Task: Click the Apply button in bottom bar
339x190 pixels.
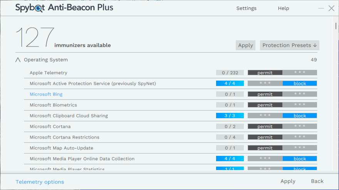Action: coord(288,181)
